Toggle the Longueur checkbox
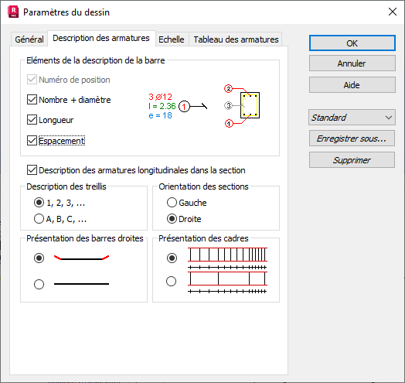 coord(32,120)
